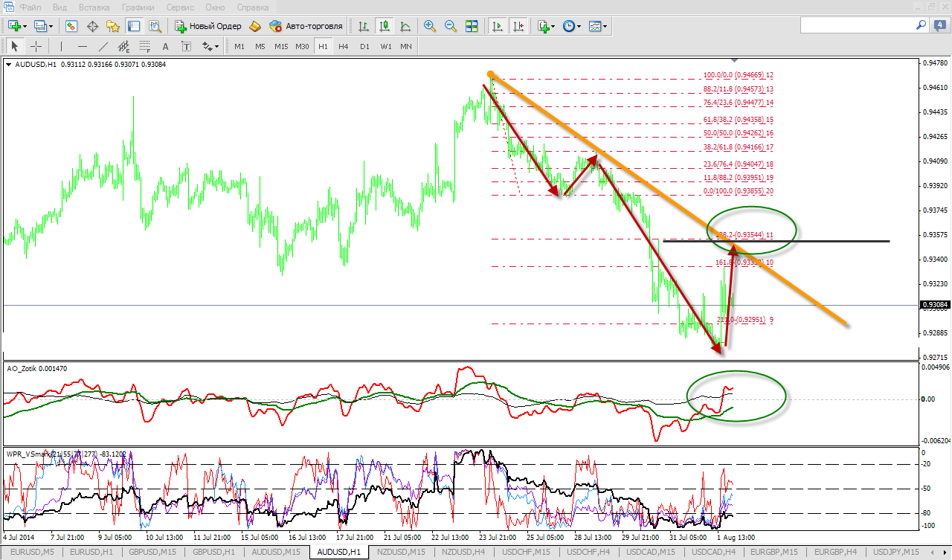Click the Авто-торговля button
Viewport: 952px width, 560px height.
306,26
